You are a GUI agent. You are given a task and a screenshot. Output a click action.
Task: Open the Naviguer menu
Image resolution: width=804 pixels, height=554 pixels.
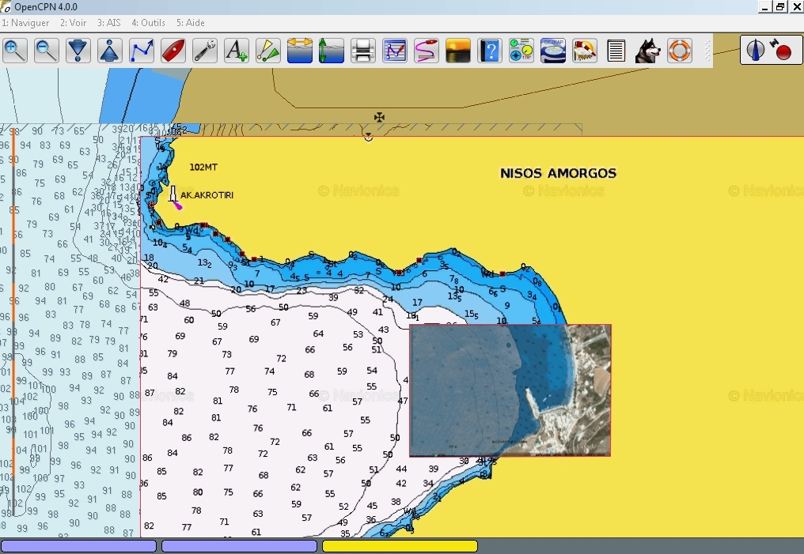click(x=25, y=23)
